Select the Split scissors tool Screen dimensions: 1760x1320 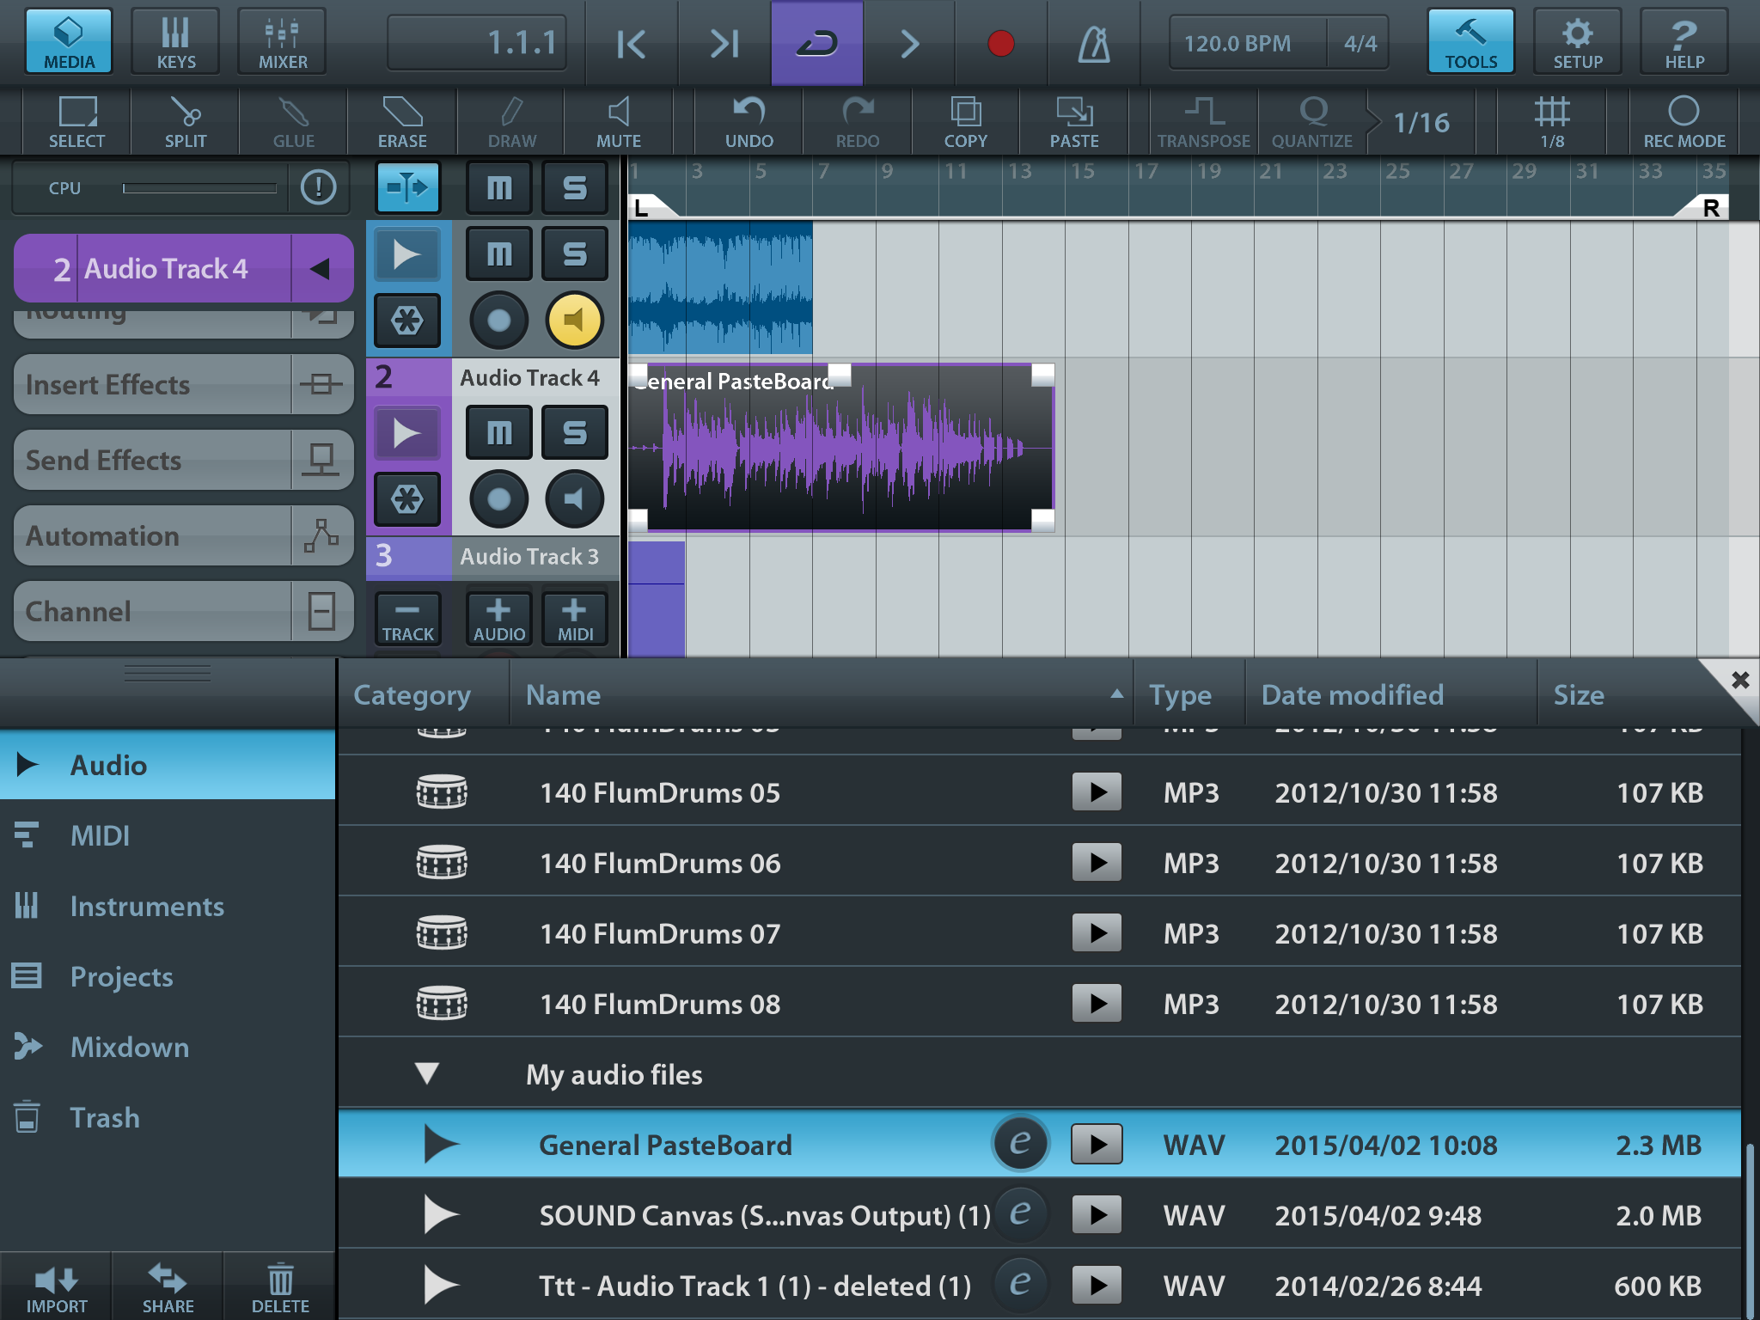(x=186, y=121)
